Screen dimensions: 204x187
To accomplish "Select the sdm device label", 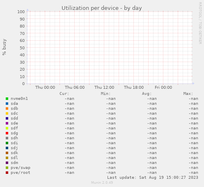I will tap(14, 163).
